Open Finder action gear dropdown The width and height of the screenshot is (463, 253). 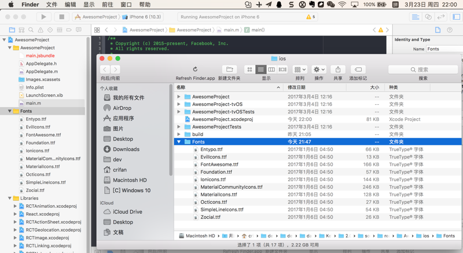coord(319,69)
